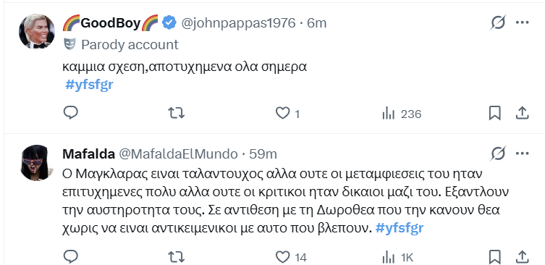
Task: Open @johnpappas1976 profile handle
Action: (x=239, y=23)
